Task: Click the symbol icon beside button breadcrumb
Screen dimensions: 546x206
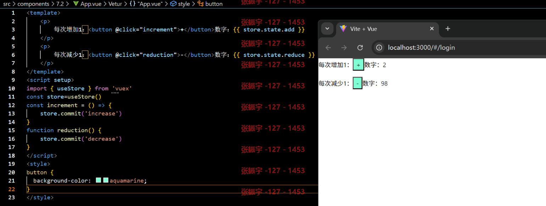Action: coord(200,4)
